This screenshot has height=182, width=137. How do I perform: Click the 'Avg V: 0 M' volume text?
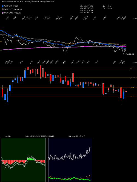coord(107,6)
